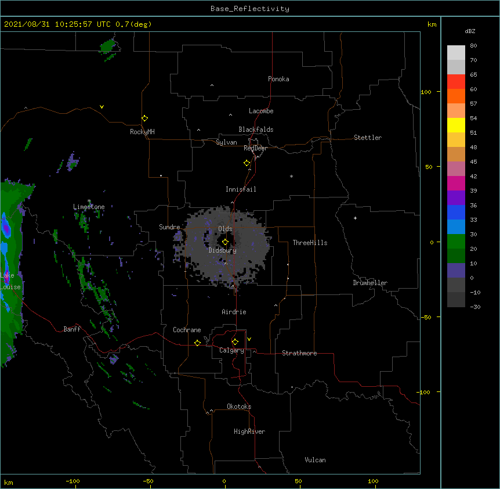Select the Limestone label
Image resolution: width=500 pixels, height=489 pixels.
89,207
